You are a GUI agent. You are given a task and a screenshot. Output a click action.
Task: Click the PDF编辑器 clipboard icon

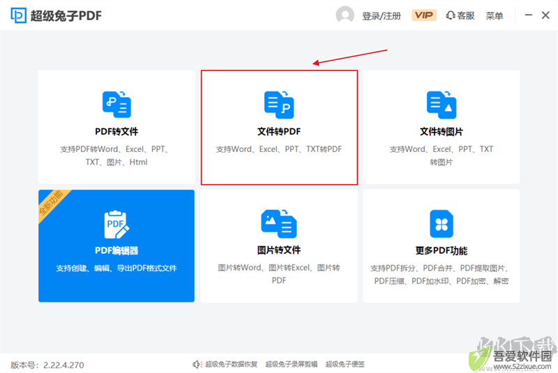pyautogui.click(x=116, y=224)
